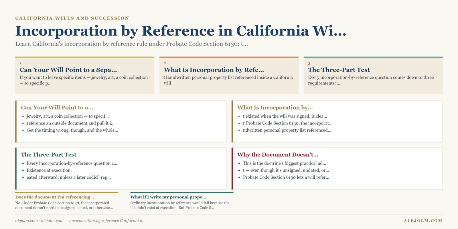
Task: Click bullet 'r Probate Code Section 6130, the incorporat...'
Action: [x=288, y=123]
